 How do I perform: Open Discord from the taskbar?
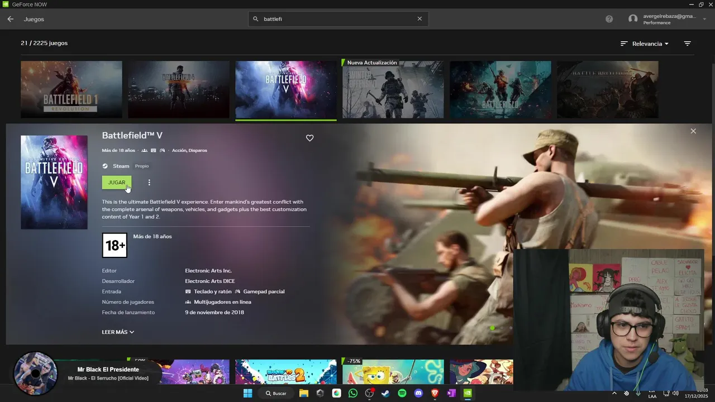418,393
